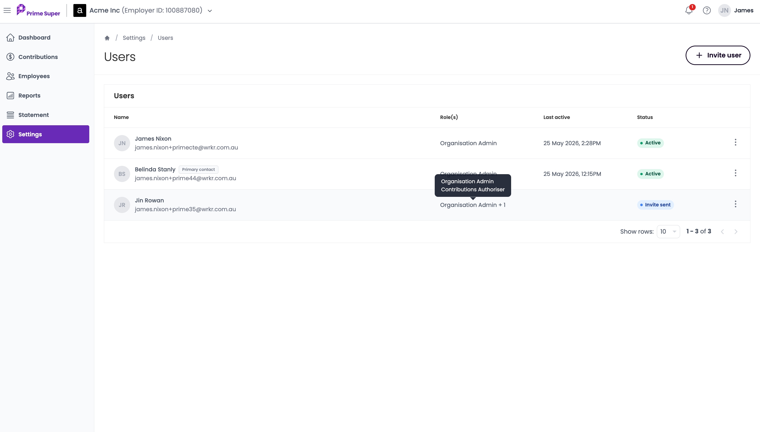Go to the previous page arrow
The image size is (760, 432).
coord(722,232)
